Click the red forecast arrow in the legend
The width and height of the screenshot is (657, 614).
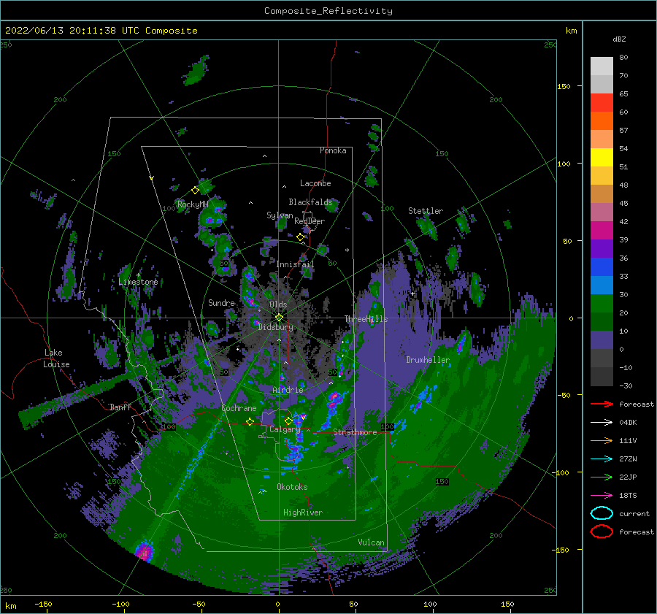point(602,404)
